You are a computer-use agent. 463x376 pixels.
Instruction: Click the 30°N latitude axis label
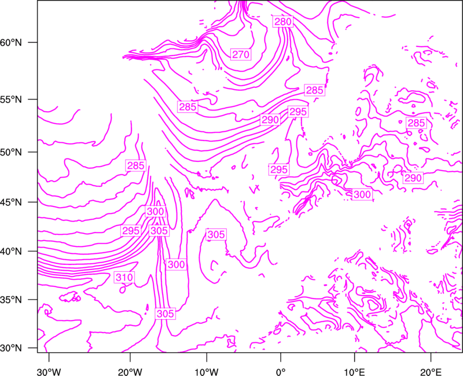[x=11, y=348]
